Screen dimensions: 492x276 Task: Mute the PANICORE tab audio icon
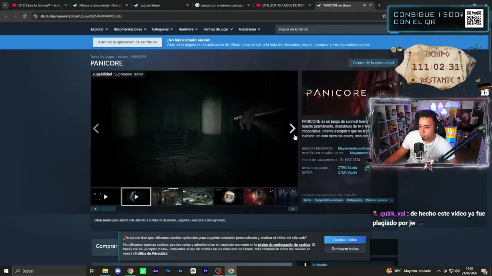tap(364, 5)
